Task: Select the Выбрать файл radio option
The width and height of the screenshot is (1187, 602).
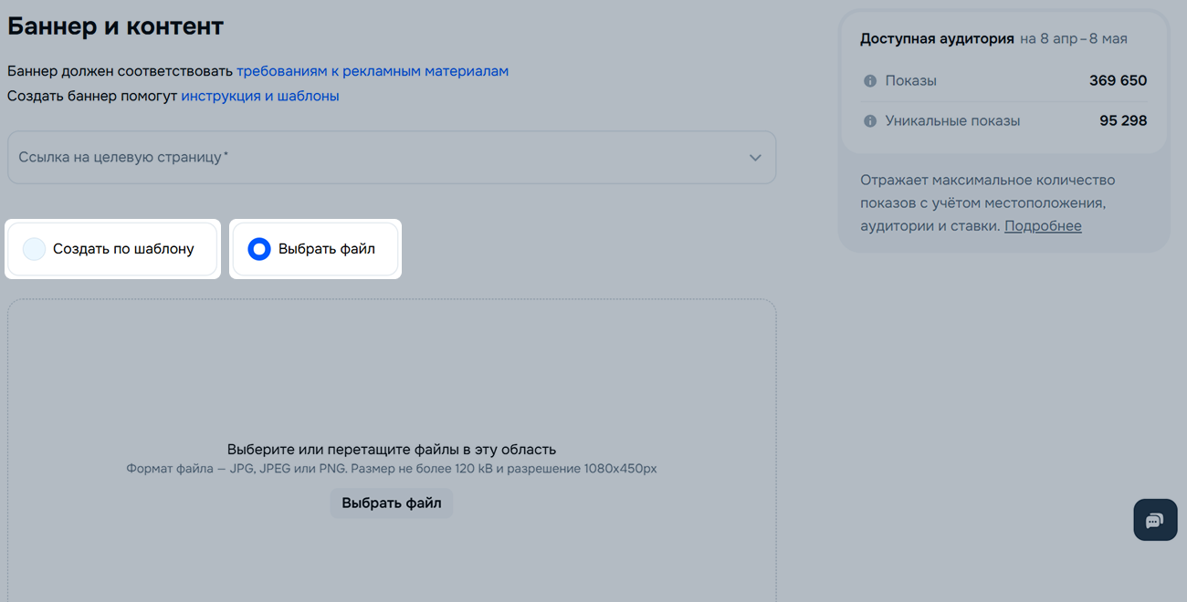Action: (259, 249)
